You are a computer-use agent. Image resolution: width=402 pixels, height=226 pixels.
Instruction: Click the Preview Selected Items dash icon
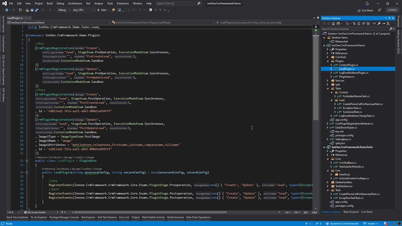pyautogui.click(x=383, y=24)
